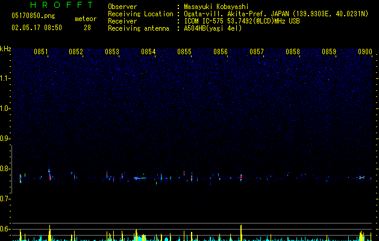
Task: Click the 'meteor' label
Action: [x=86, y=19]
